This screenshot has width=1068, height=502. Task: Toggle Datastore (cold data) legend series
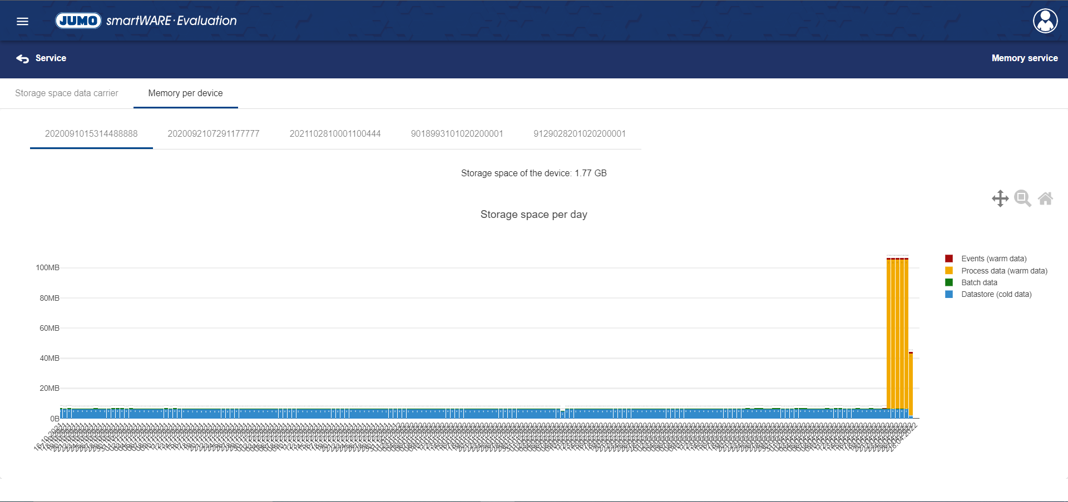[x=996, y=294]
